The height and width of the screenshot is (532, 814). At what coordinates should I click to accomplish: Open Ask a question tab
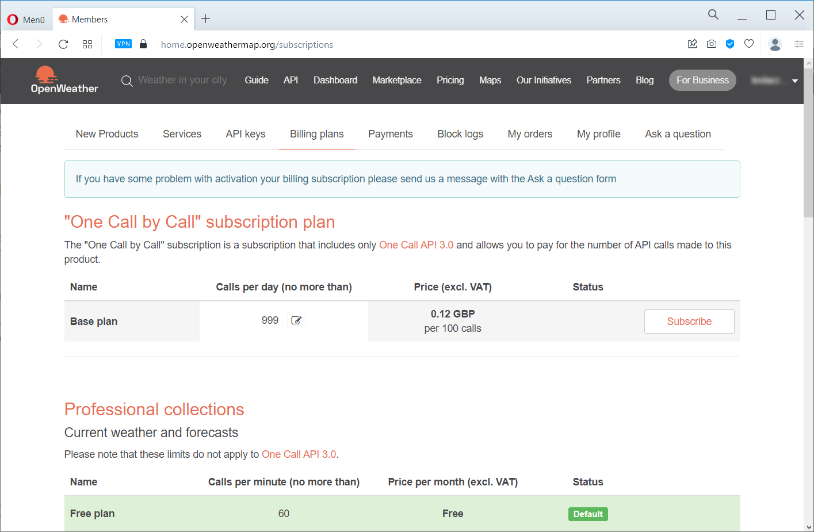[x=678, y=134]
